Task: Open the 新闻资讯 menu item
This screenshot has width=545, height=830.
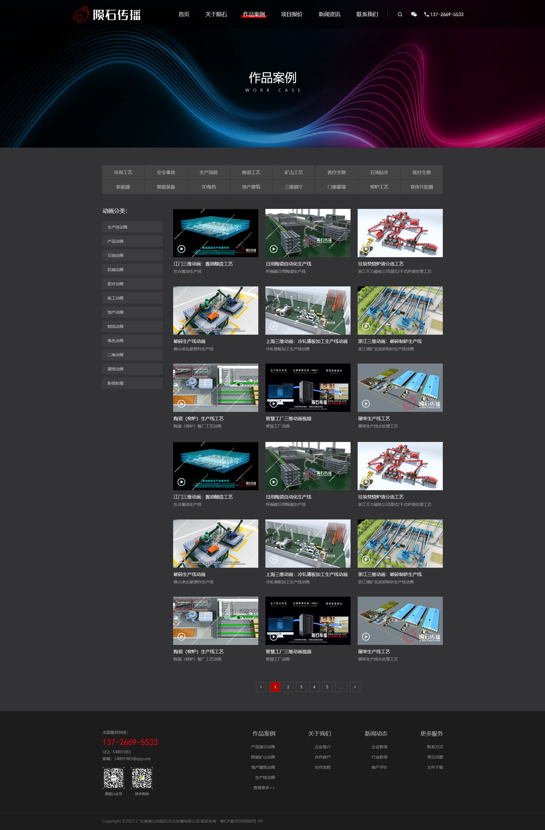Action: pos(329,14)
